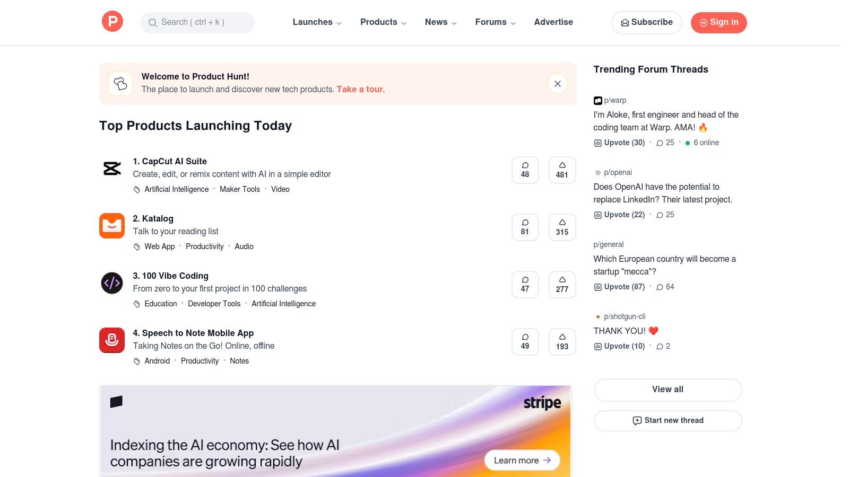Open Katalog orange product icon
Viewport: 849px width, 477px height.
coord(112,226)
